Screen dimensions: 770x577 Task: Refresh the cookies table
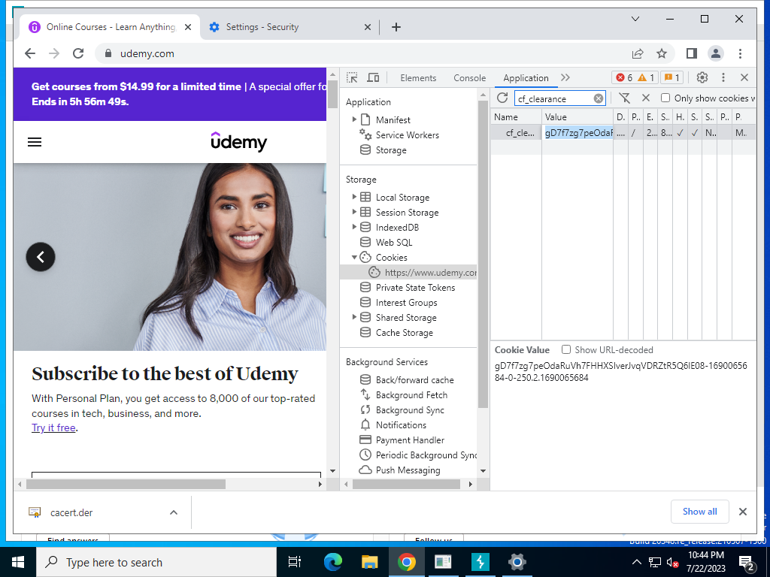(x=502, y=98)
